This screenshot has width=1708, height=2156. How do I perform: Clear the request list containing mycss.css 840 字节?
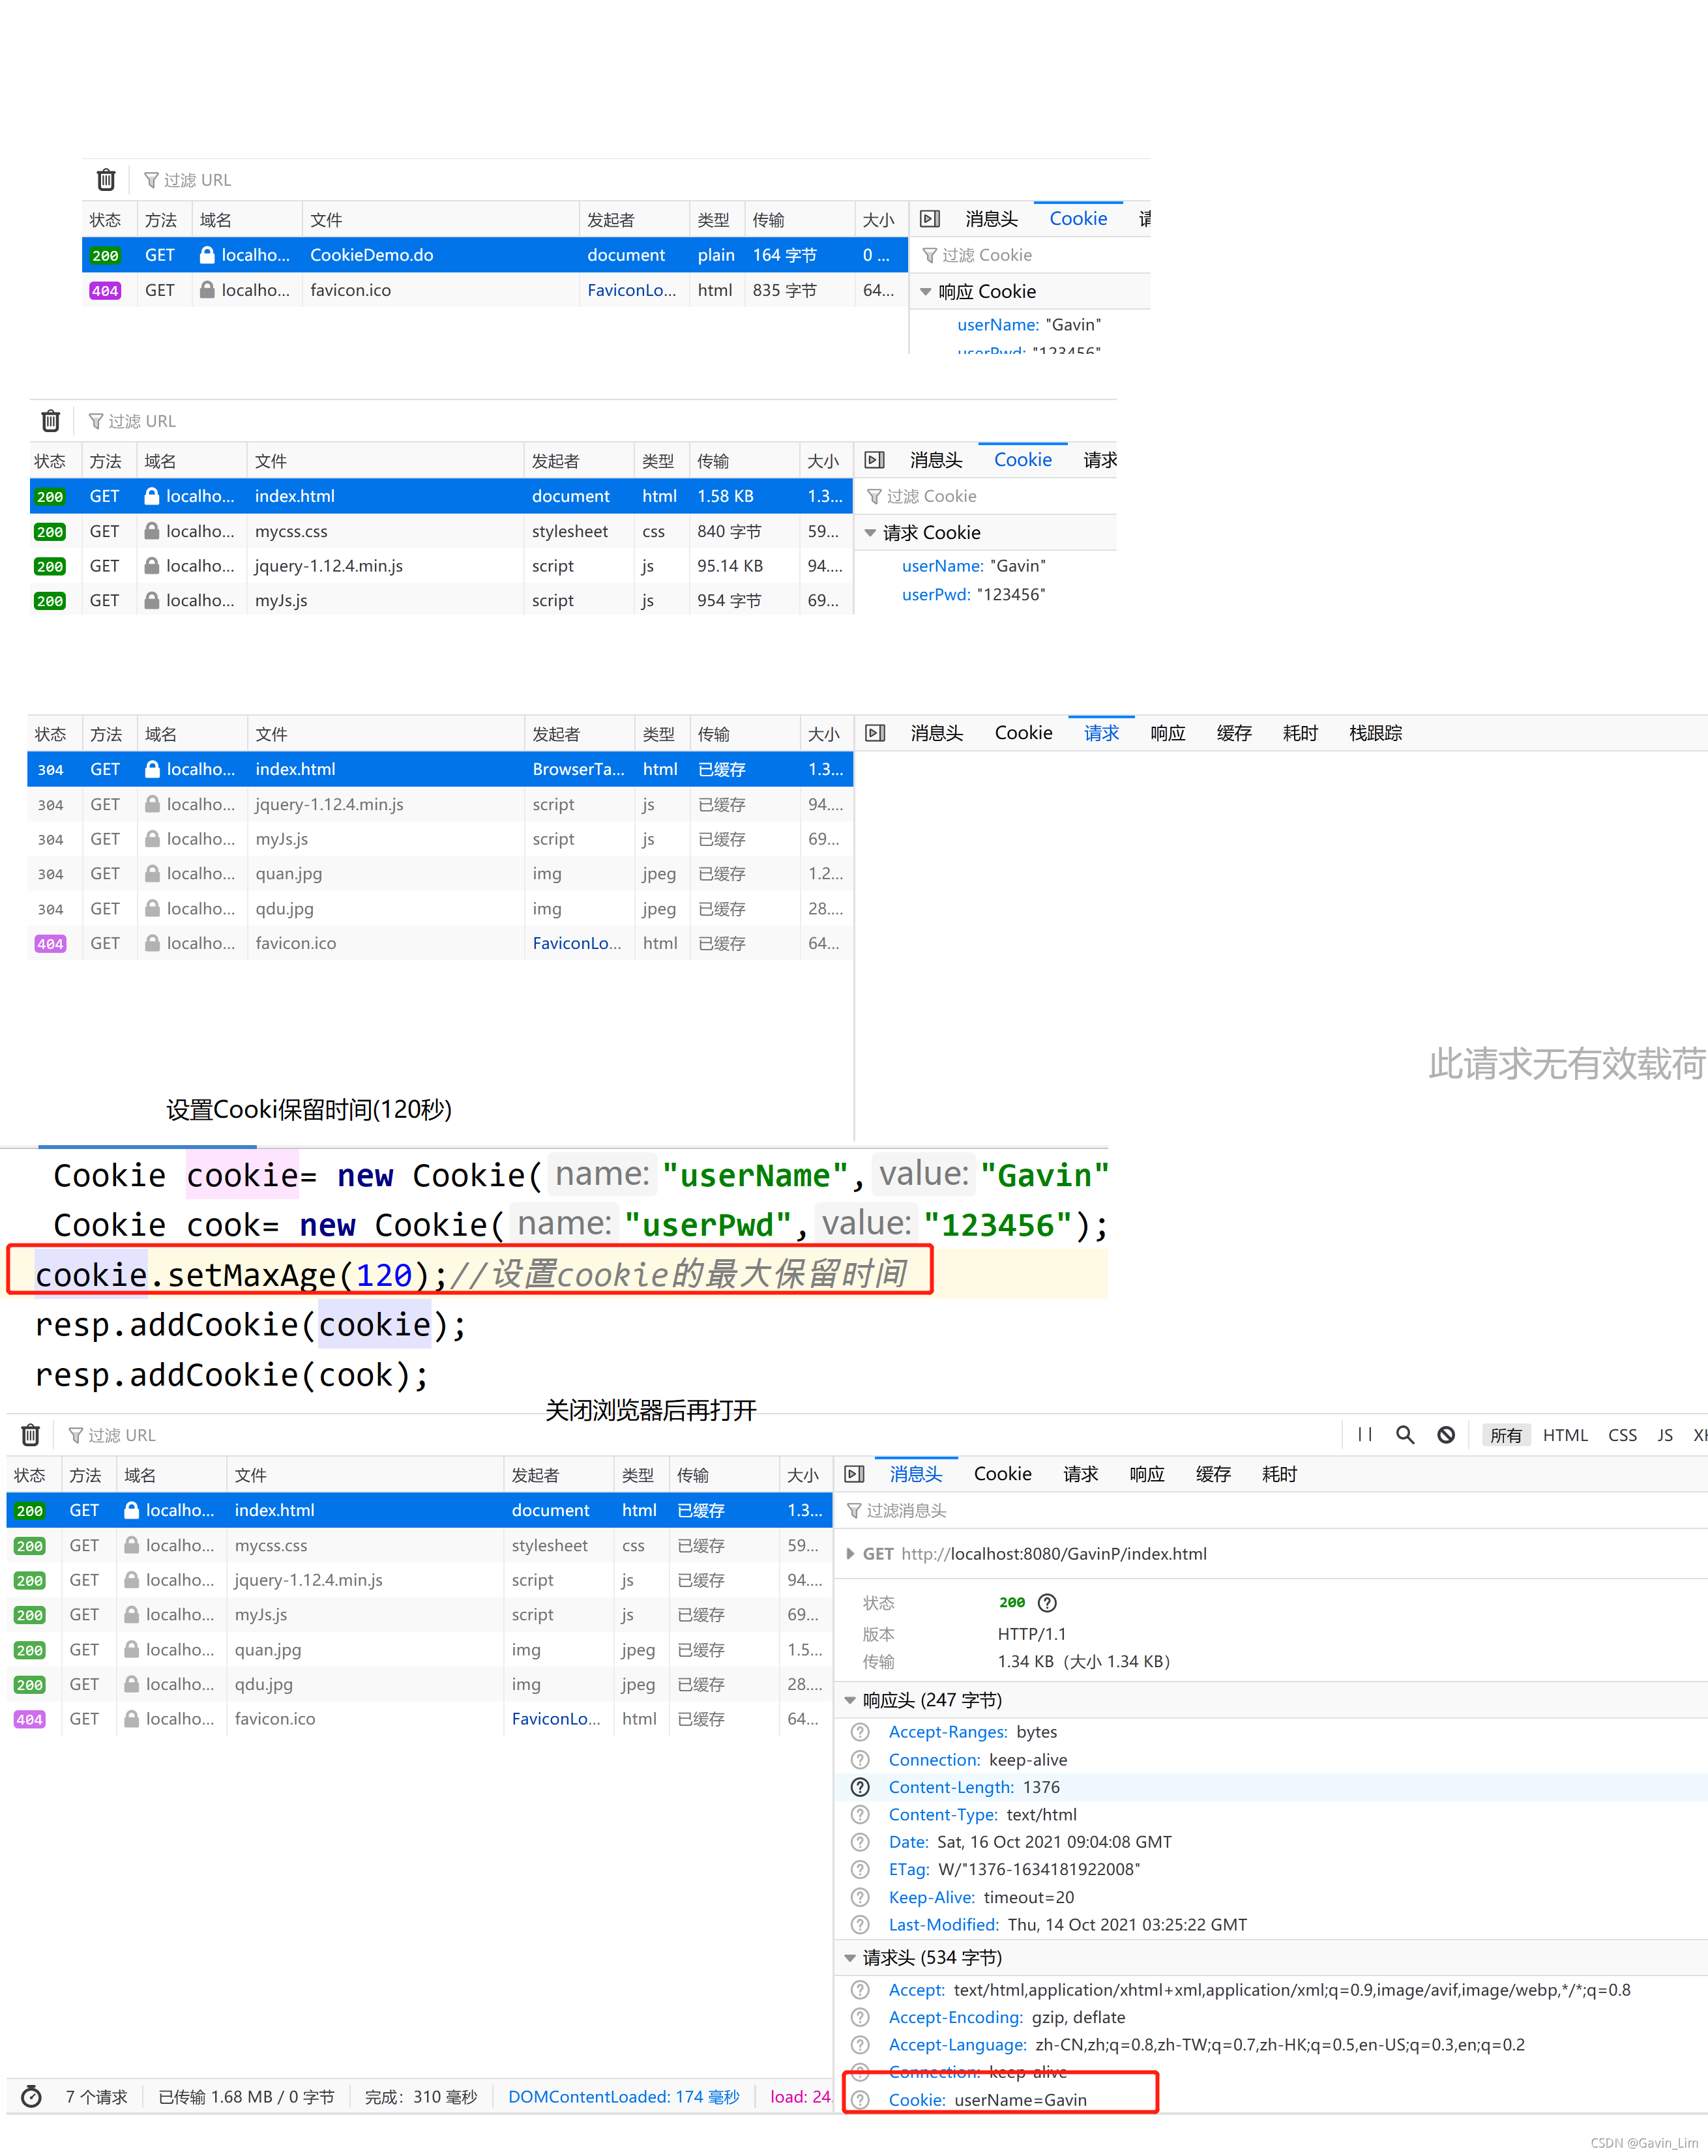coord(51,421)
